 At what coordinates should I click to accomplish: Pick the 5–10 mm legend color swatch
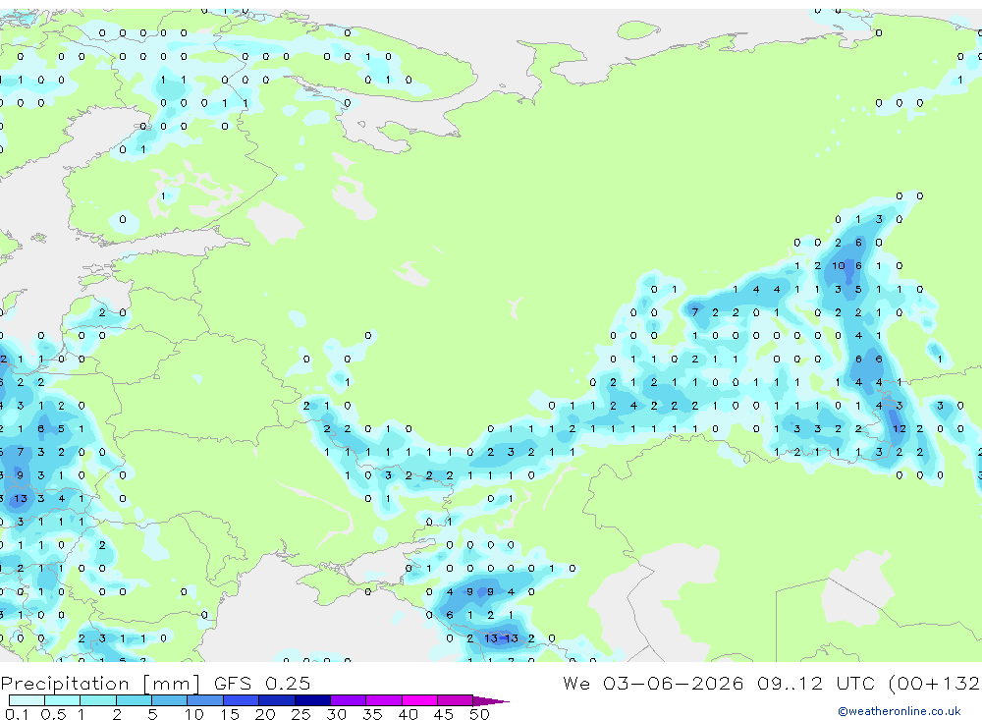pos(170,700)
